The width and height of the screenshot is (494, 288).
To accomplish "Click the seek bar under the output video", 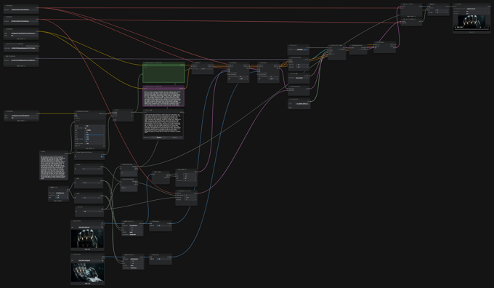I will pos(471,29).
